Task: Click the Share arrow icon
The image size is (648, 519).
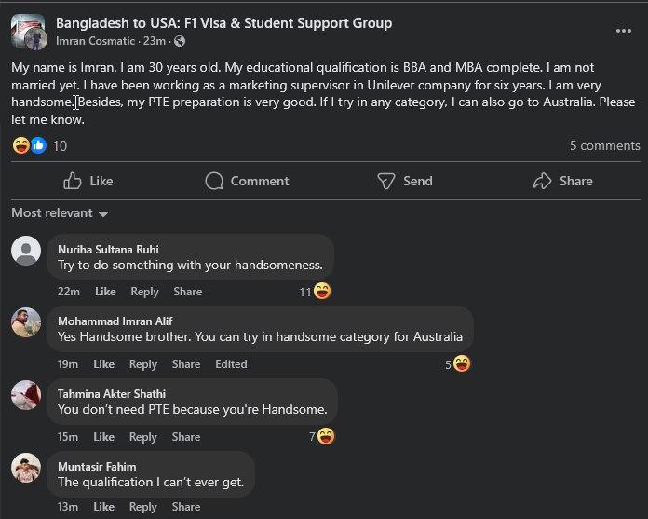Action: pos(543,181)
